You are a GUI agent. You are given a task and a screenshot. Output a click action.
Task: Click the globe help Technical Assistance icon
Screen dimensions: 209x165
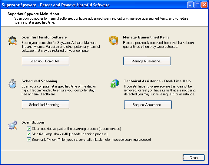[x=114, y=84]
